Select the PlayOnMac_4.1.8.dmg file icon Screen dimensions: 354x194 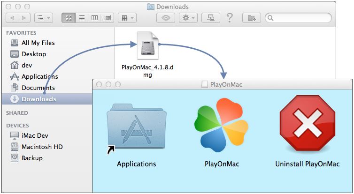coord(148,45)
